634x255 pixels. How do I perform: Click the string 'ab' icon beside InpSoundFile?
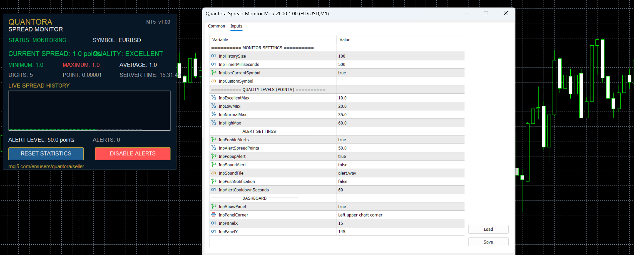[213, 173]
